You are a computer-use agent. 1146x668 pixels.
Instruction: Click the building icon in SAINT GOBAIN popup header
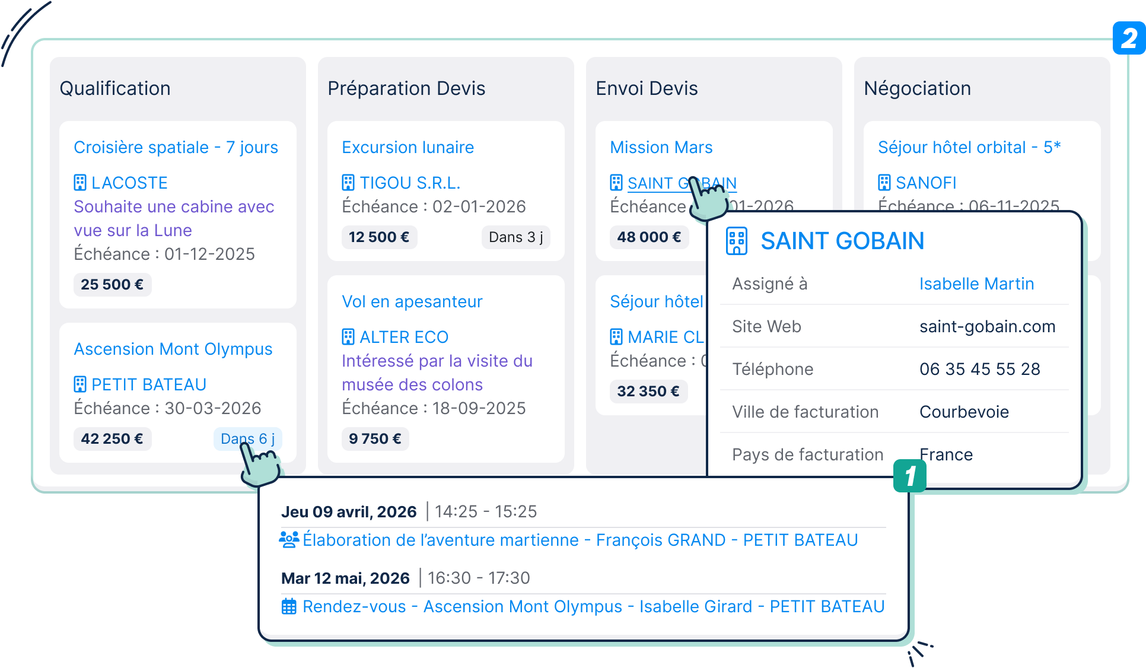[x=737, y=241]
